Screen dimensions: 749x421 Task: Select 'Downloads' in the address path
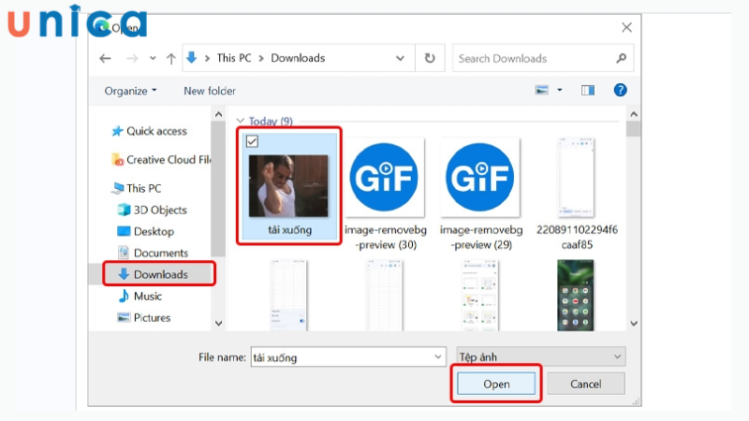298,58
